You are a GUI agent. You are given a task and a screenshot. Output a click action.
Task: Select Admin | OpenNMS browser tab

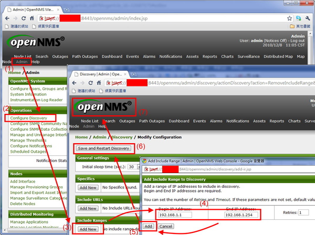coord(33,9)
